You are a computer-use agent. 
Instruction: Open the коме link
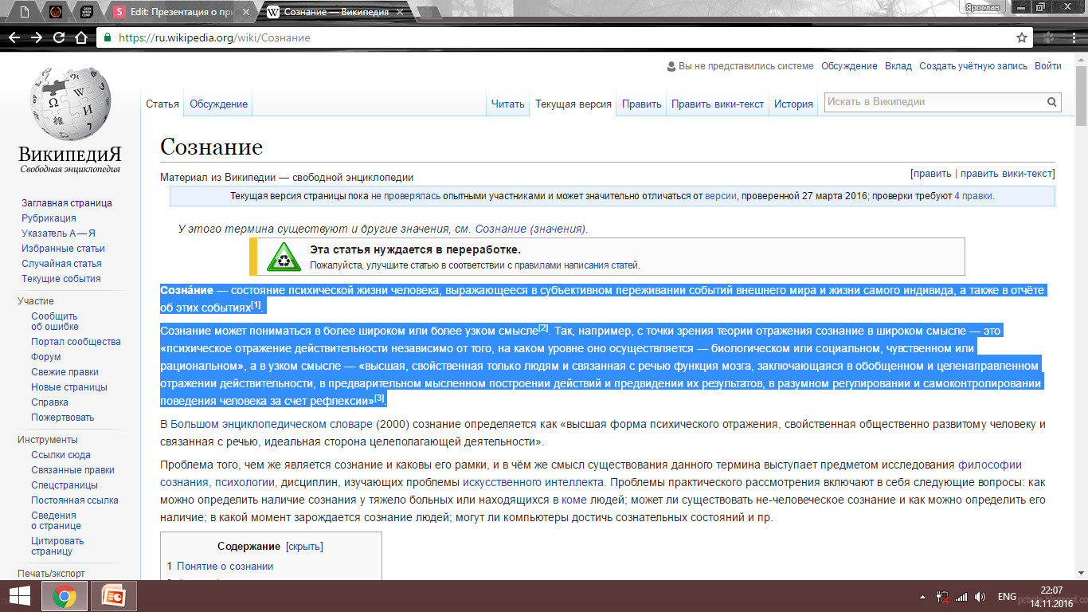coord(573,500)
